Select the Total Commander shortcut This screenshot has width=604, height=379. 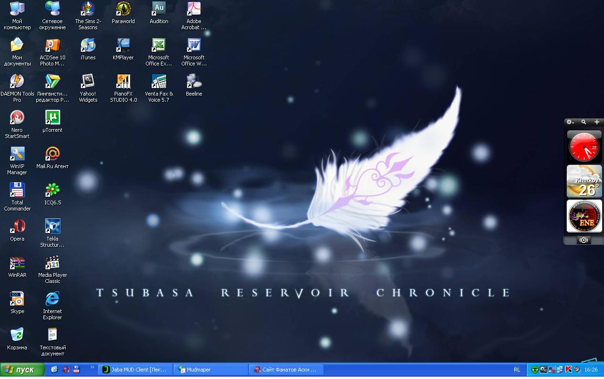(17, 197)
